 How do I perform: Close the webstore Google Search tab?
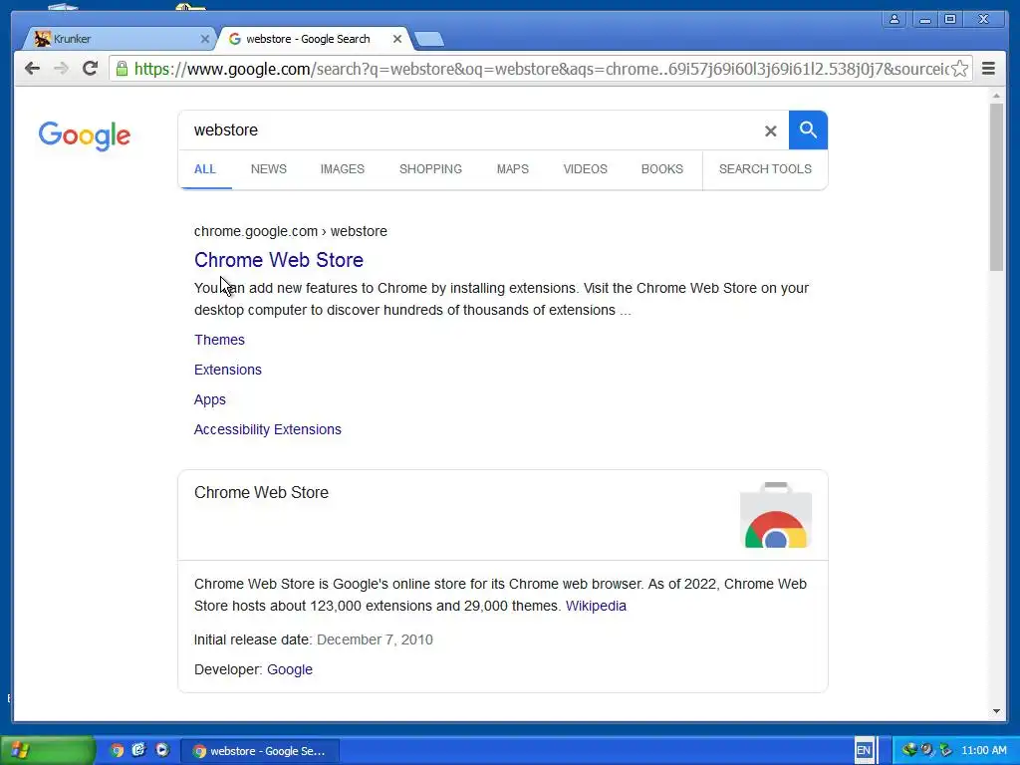tap(396, 39)
